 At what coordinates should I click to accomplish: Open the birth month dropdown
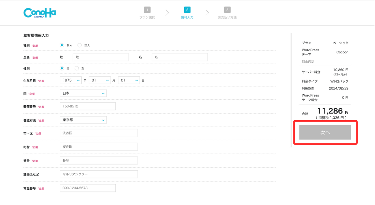[100, 80]
